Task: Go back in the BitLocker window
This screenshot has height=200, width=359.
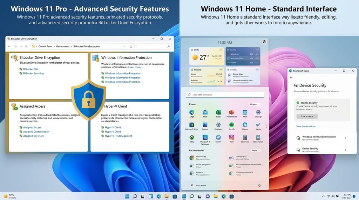Action: point(9,47)
